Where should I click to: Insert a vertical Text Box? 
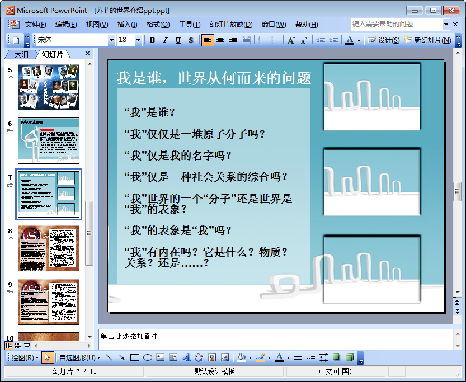point(173,357)
